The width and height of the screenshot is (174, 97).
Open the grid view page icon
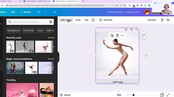(162, 95)
